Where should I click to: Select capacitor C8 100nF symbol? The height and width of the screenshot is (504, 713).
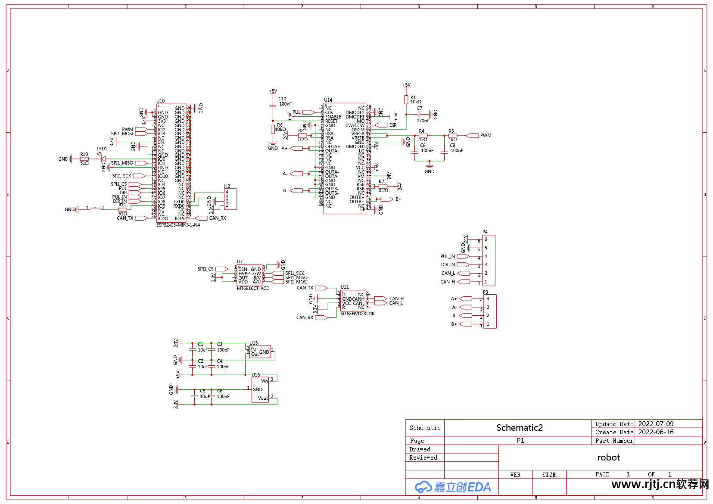tap(415, 152)
